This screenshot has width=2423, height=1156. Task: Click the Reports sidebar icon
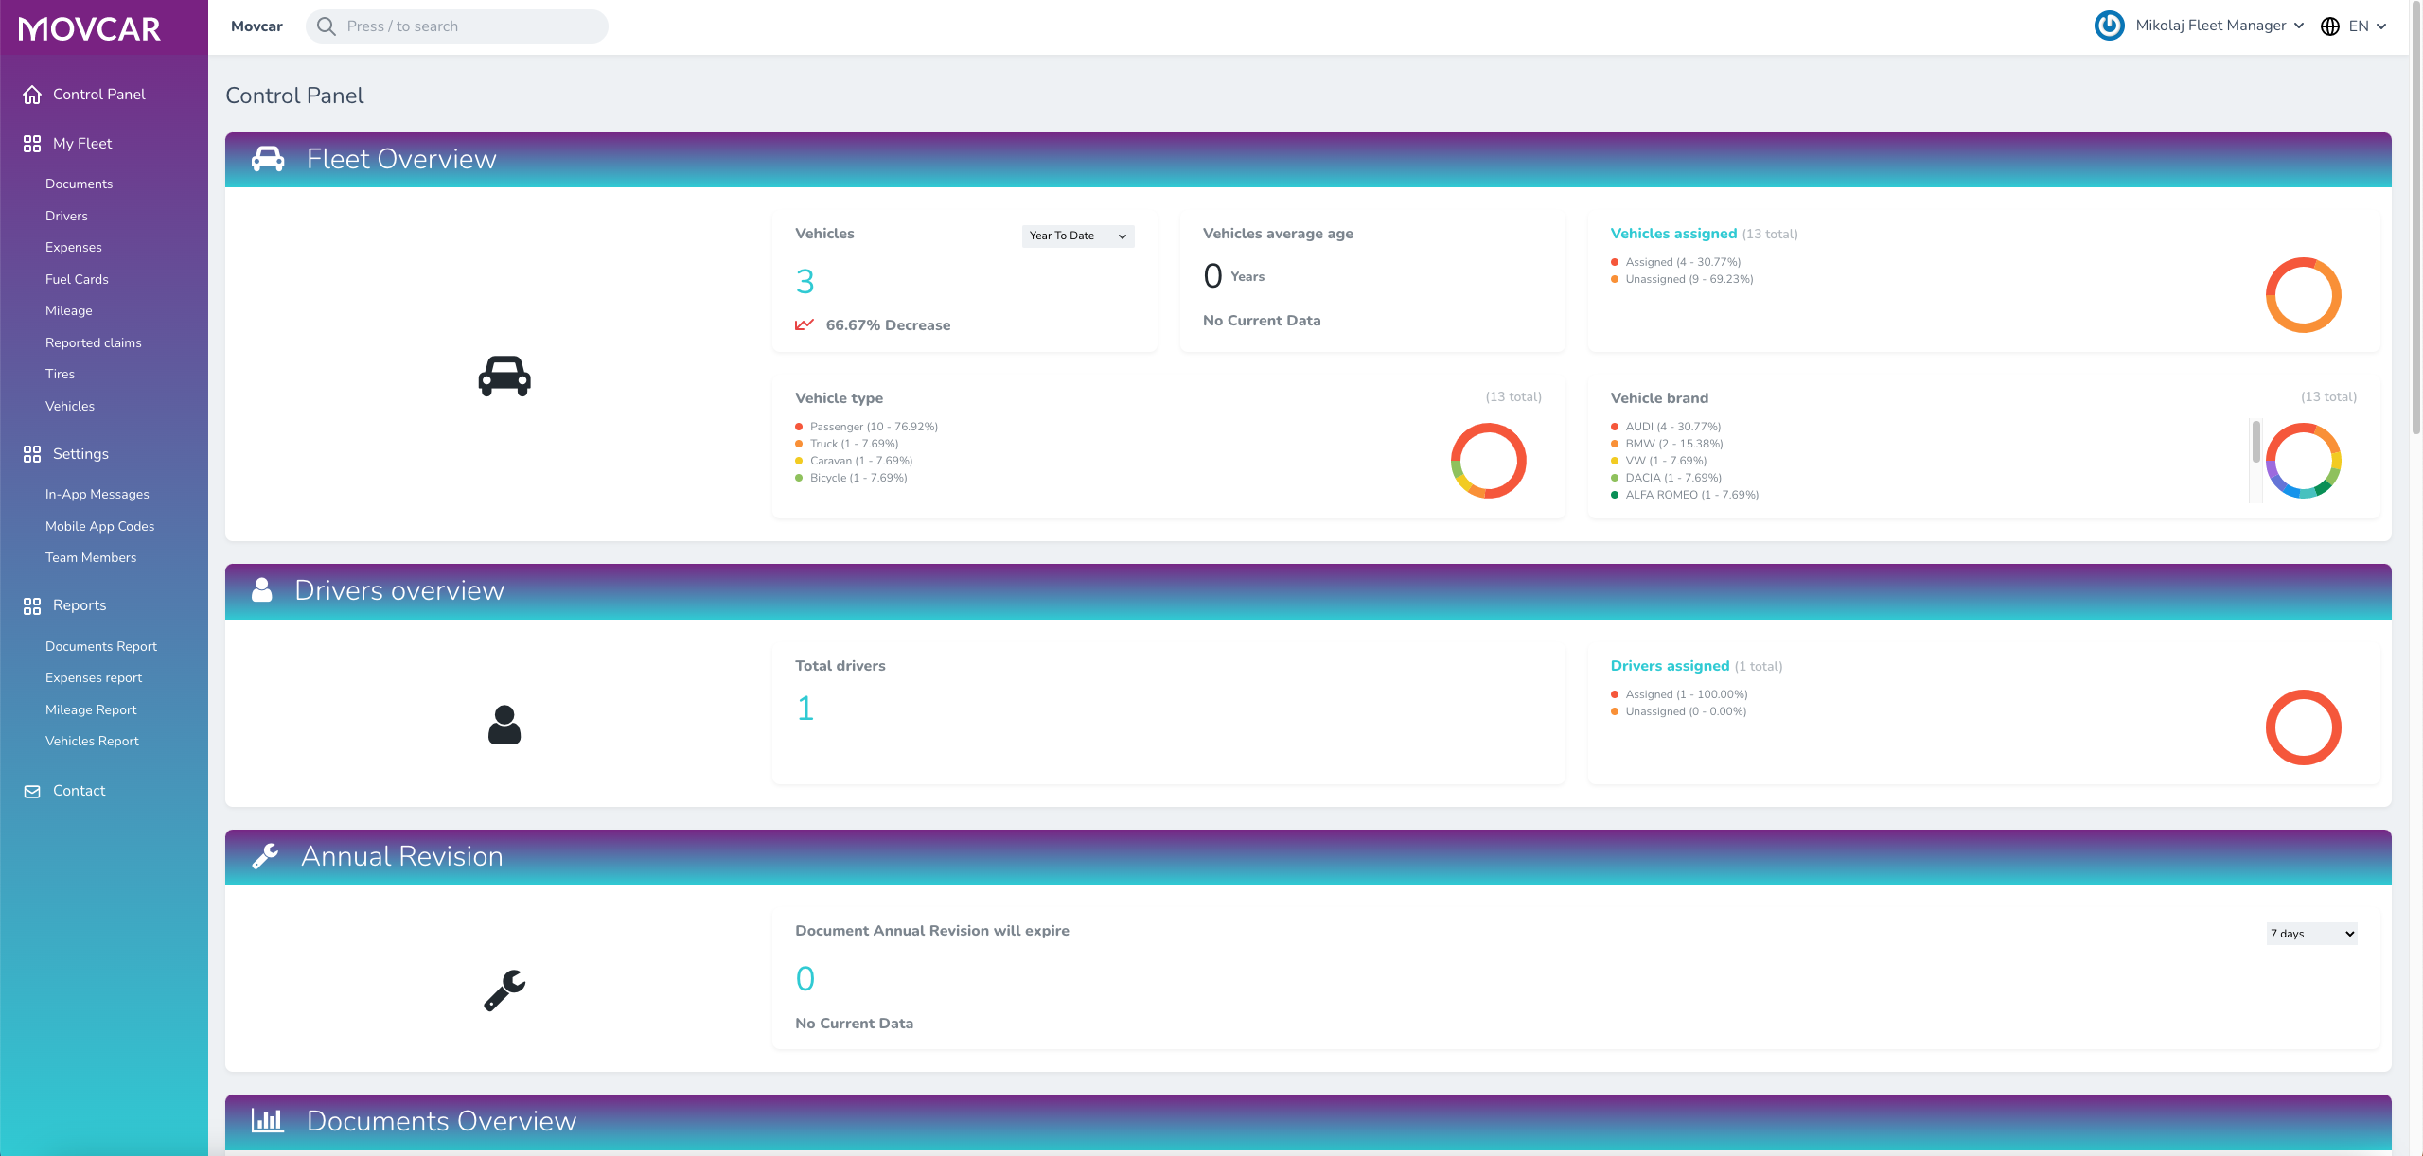click(31, 605)
